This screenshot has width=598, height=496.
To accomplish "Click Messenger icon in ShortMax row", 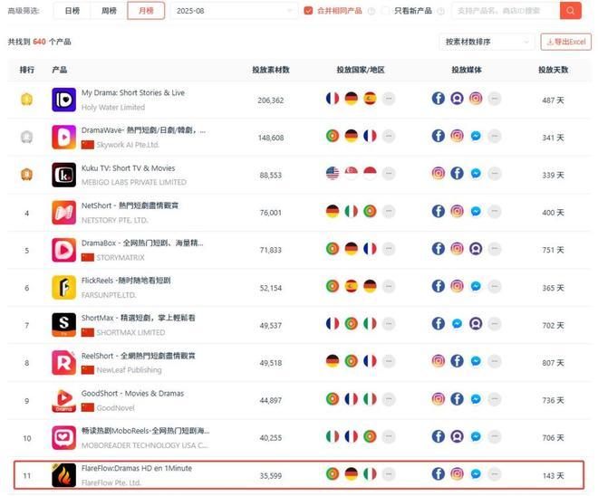I will coord(457,324).
